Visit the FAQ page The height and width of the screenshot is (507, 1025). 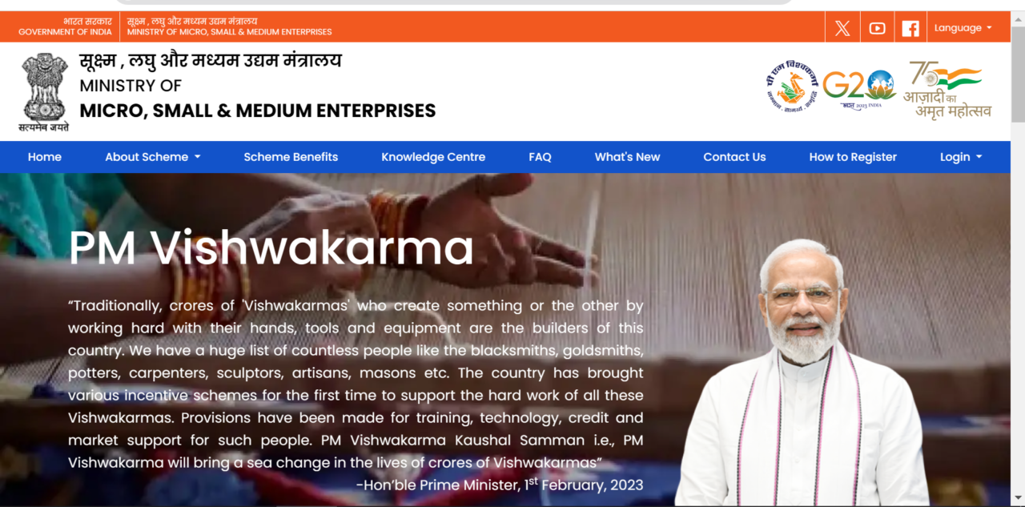pos(540,157)
